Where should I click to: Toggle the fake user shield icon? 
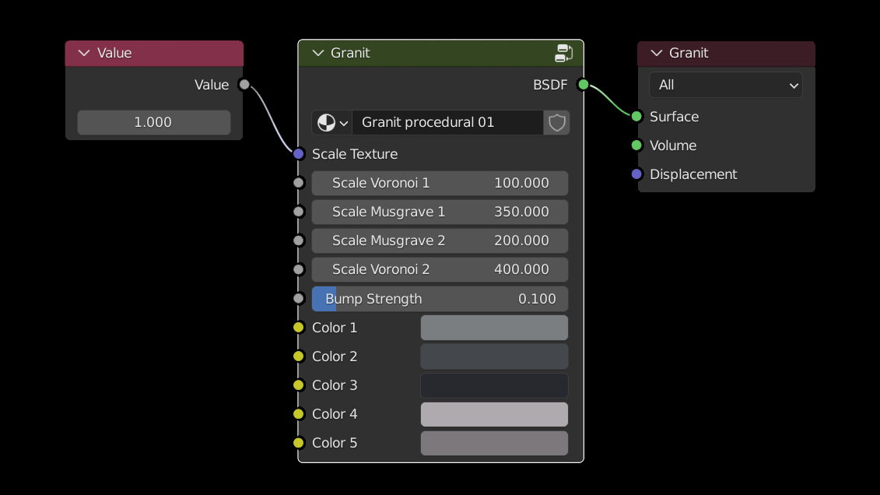(556, 123)
